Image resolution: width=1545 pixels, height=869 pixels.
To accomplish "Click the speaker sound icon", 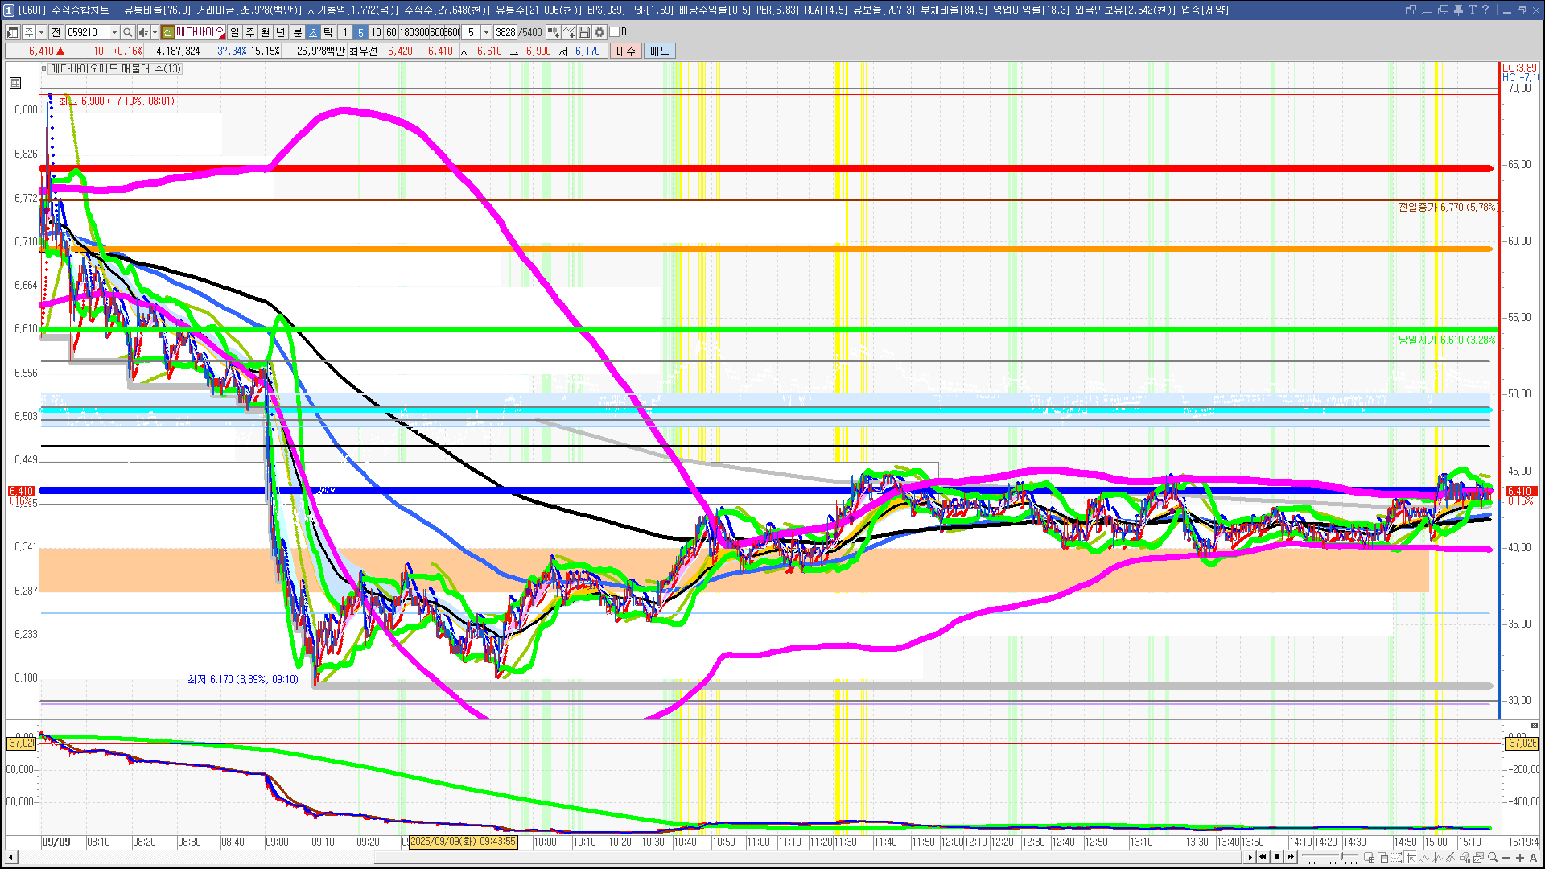I will [x=142, y=32].
